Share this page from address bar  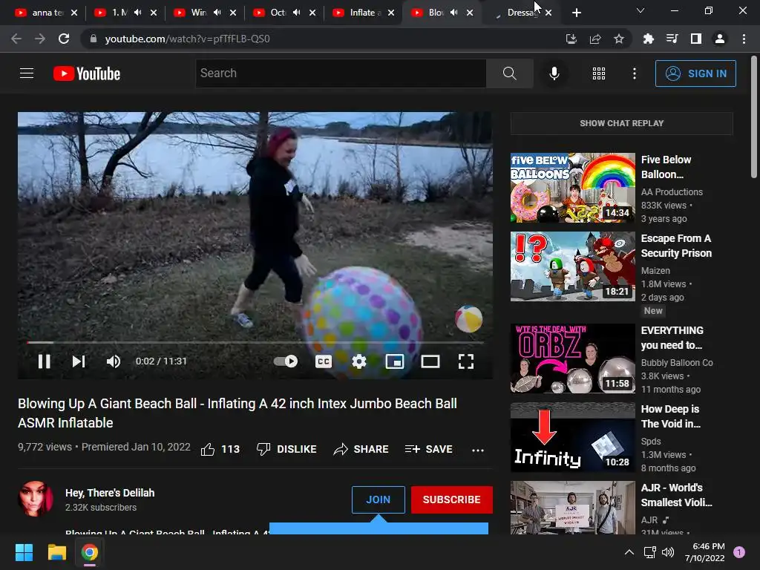[x=595, y=39]
